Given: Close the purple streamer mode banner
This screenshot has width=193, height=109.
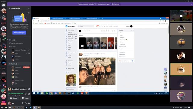Looking at the screenshot, I should point(191,4).
